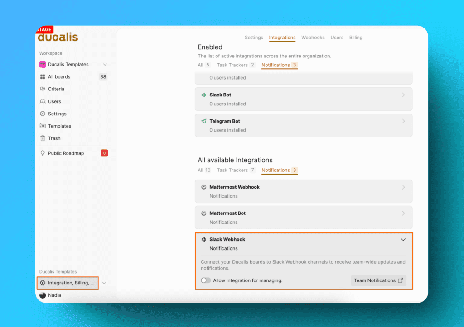This screenshot has width=464, height=327.
Task: Click the Public Roadmap lightbulb icon
Action: 43,153
